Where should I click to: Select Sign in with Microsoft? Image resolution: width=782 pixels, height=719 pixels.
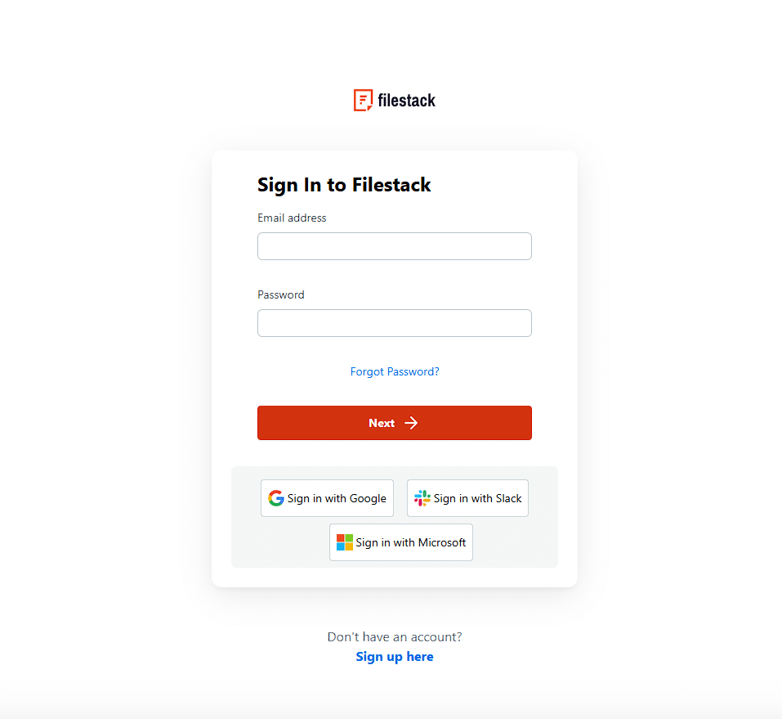(x=400, y=542)
